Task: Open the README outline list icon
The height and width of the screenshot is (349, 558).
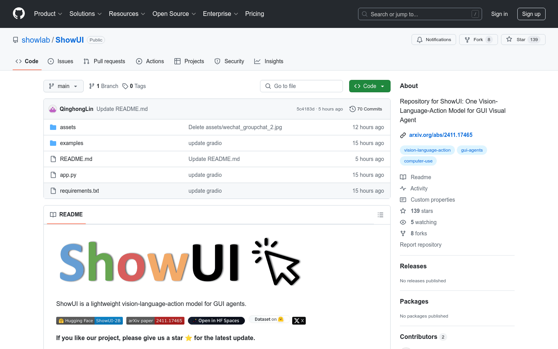Action: click(x=381, y=215)
